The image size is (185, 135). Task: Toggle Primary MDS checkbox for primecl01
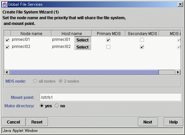(x=108, y=40)
